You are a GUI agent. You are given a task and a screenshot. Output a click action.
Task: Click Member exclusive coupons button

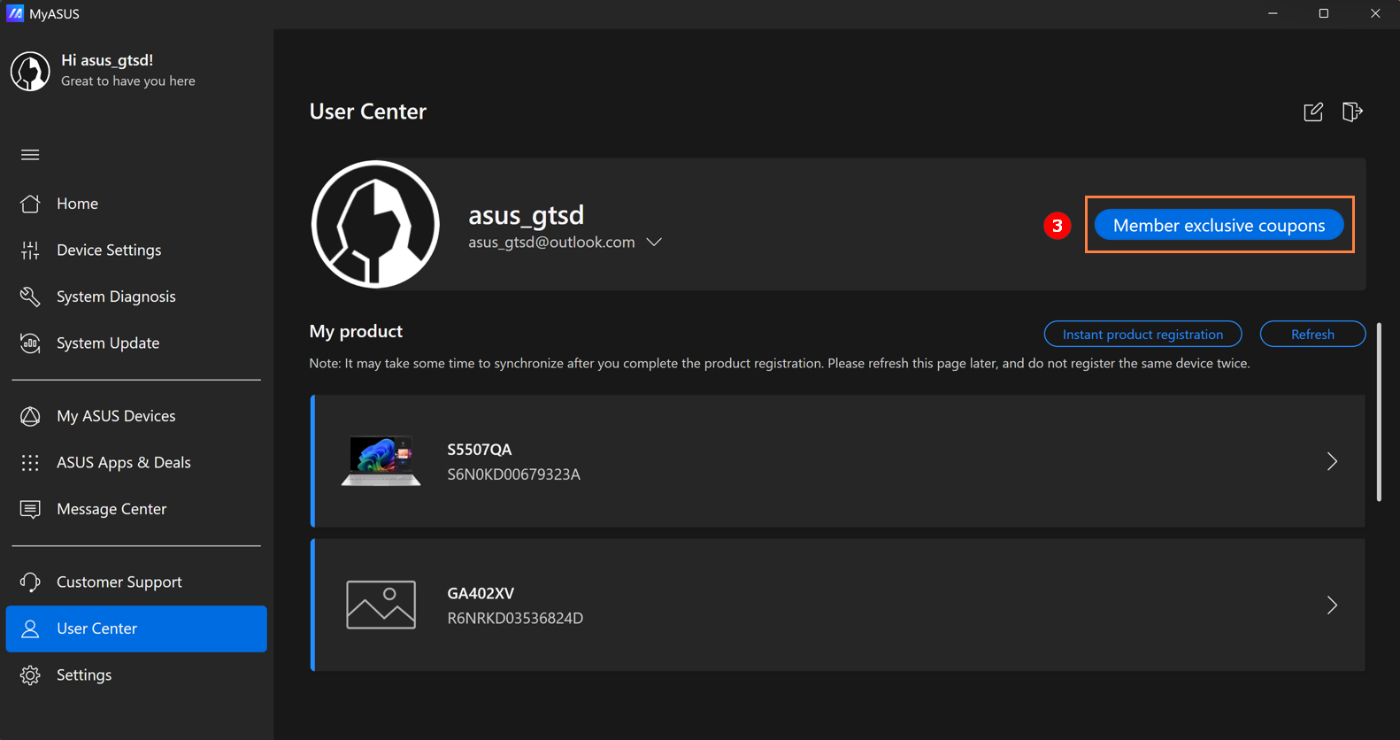pos(1219,226)
